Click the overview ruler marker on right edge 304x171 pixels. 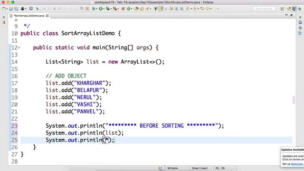coord(294,100)
